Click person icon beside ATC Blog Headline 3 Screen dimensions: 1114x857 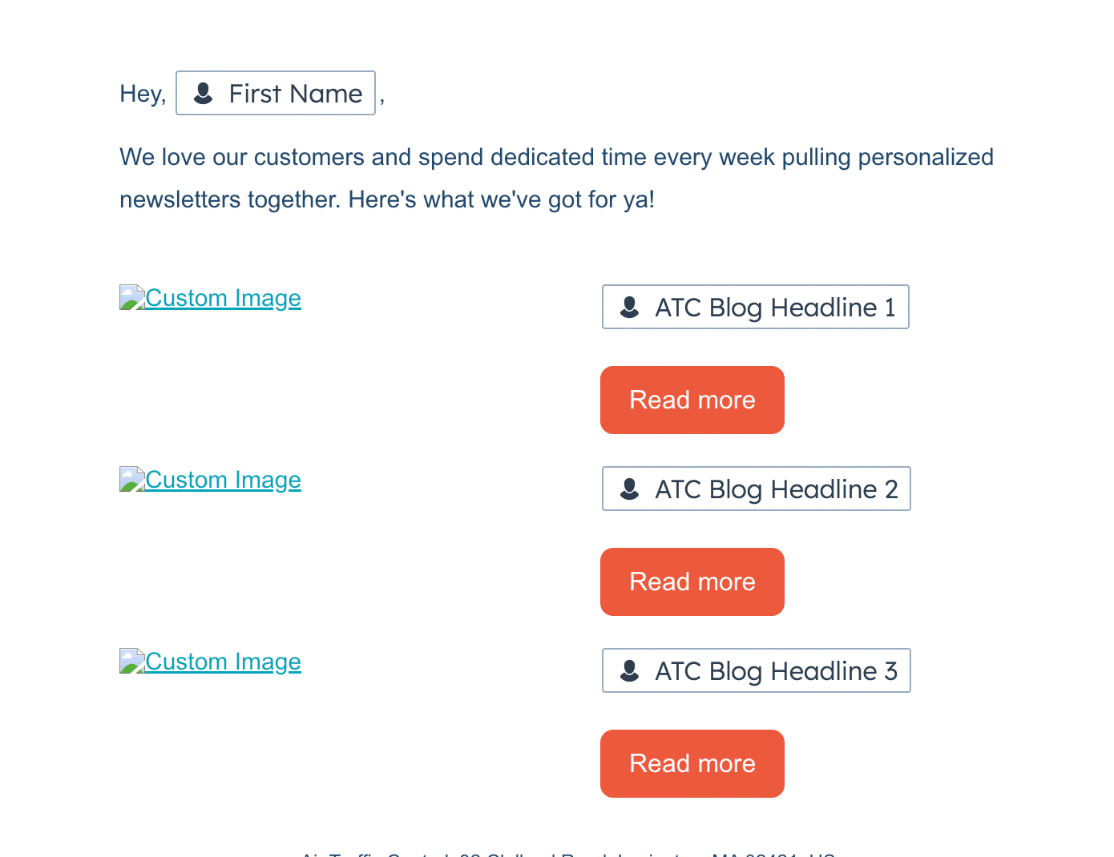(630, 670)
